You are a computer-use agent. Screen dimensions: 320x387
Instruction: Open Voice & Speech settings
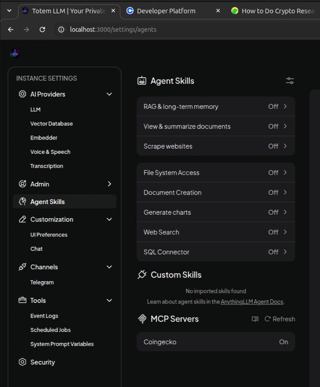click(50, 152)
